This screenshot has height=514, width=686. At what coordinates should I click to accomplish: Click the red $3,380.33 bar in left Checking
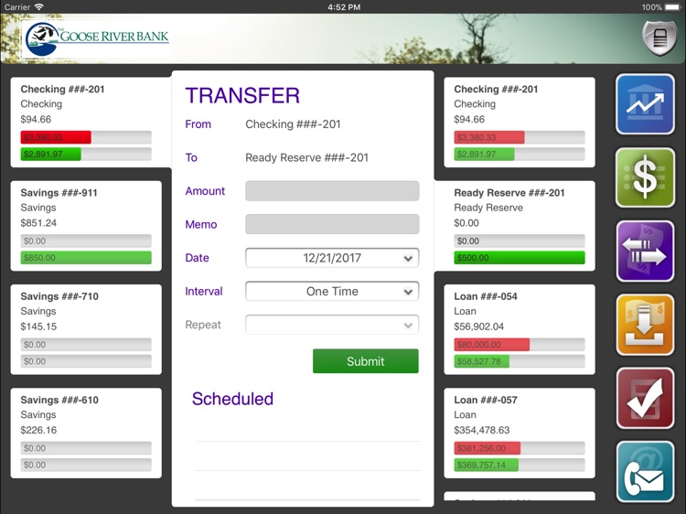tap(56, 137)
